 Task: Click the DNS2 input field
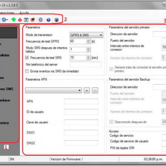tap(81, 143)
